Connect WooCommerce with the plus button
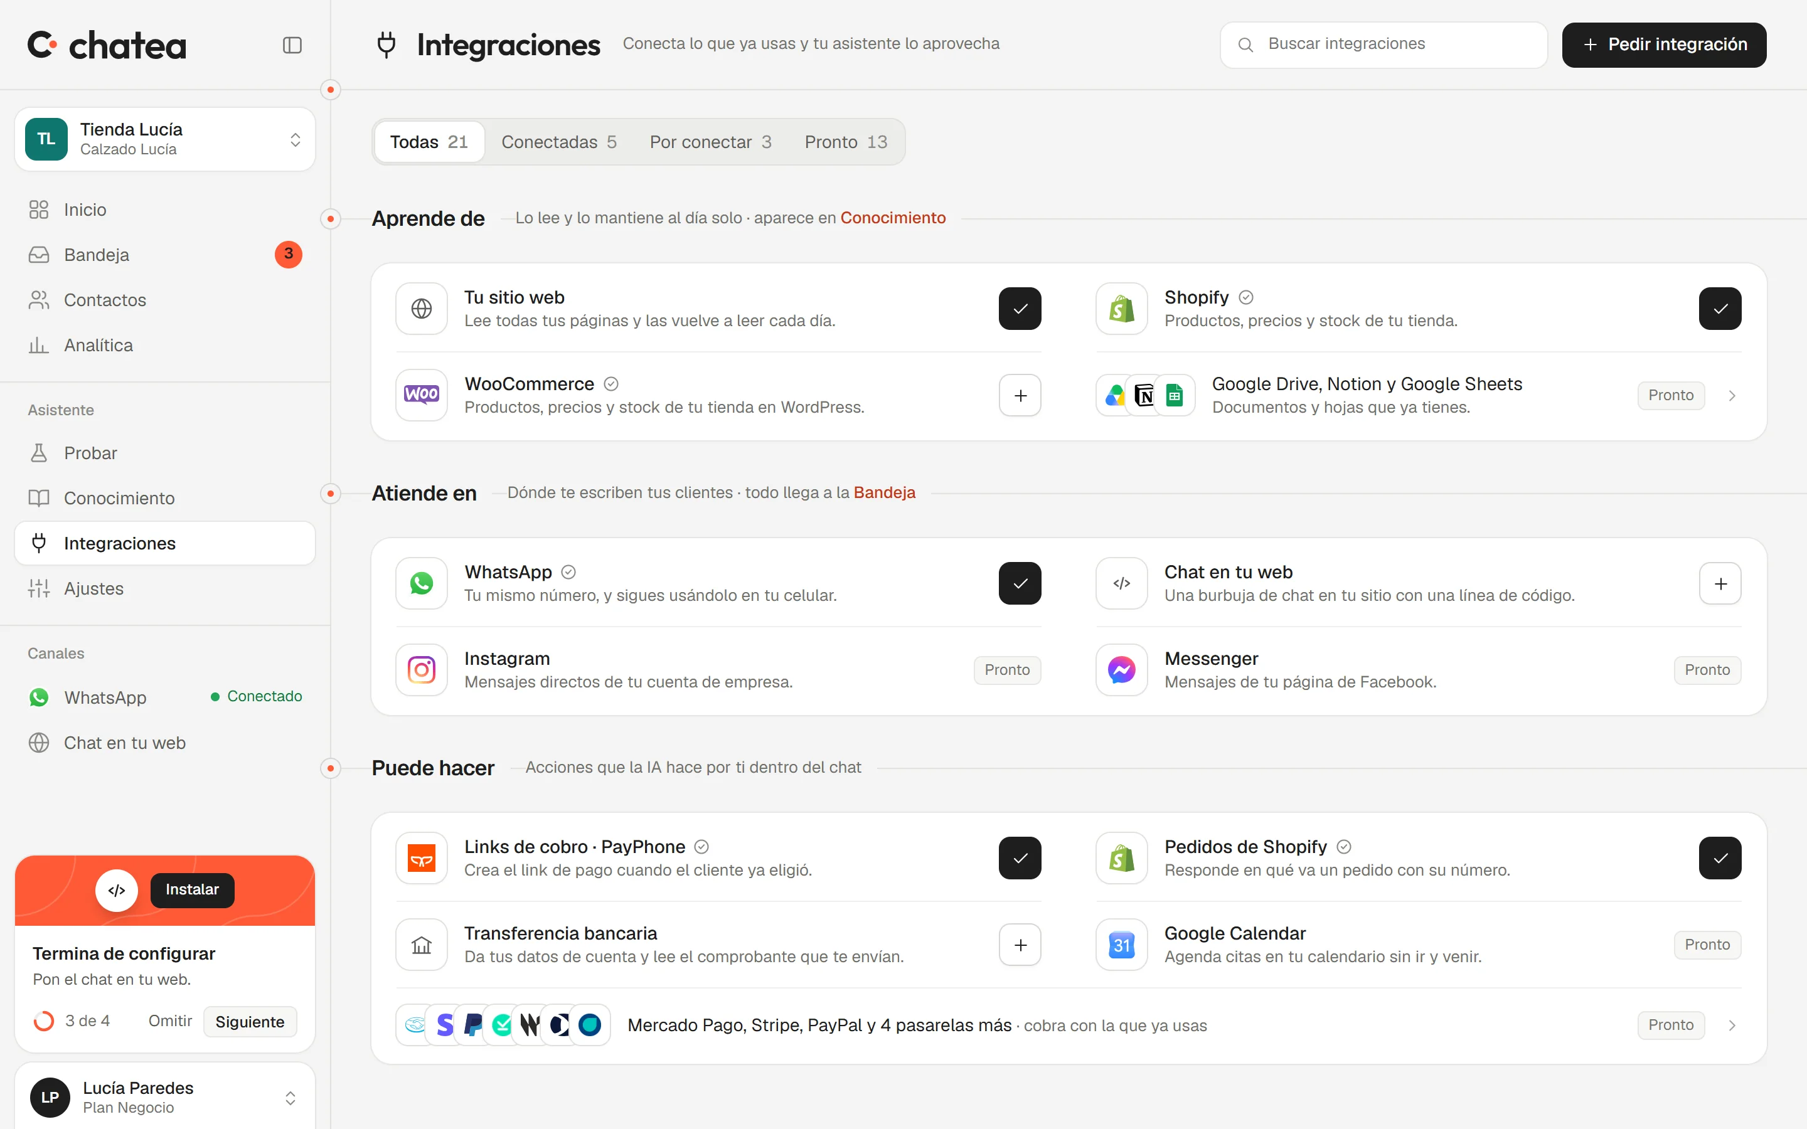 click(1020, 395)
